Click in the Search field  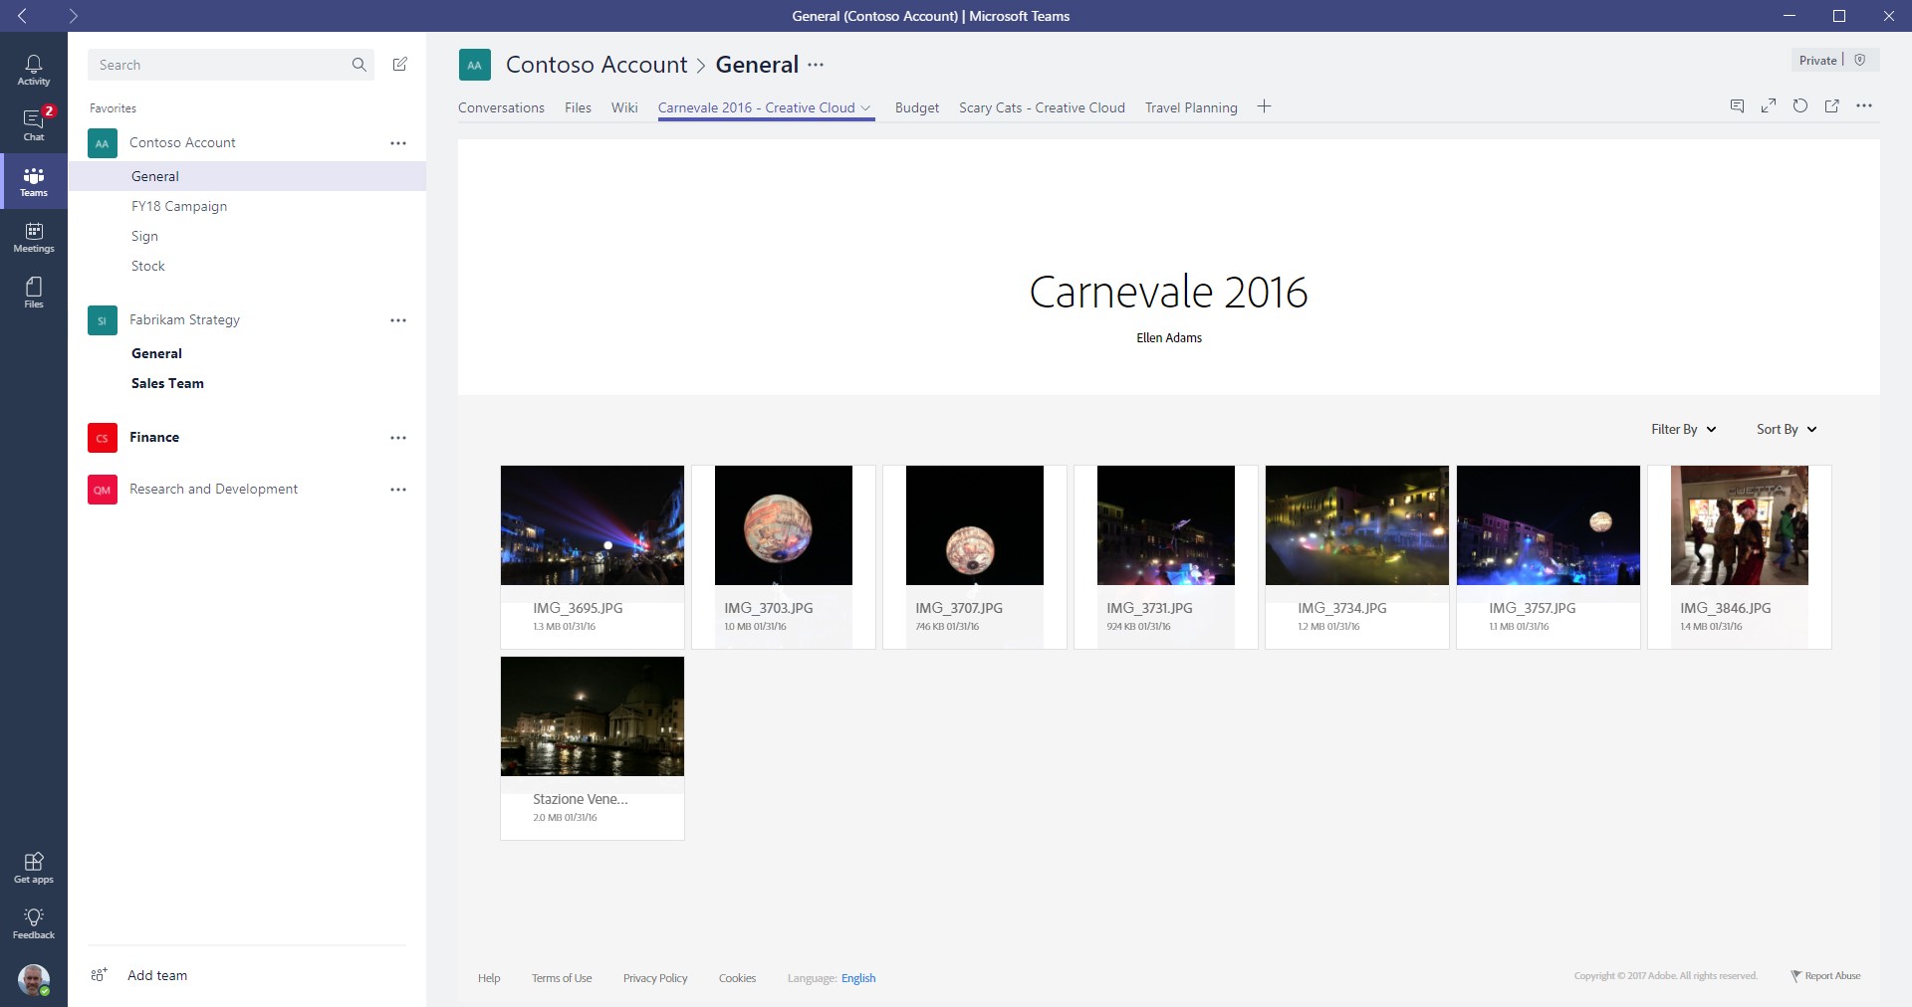(x=219, y=65)
